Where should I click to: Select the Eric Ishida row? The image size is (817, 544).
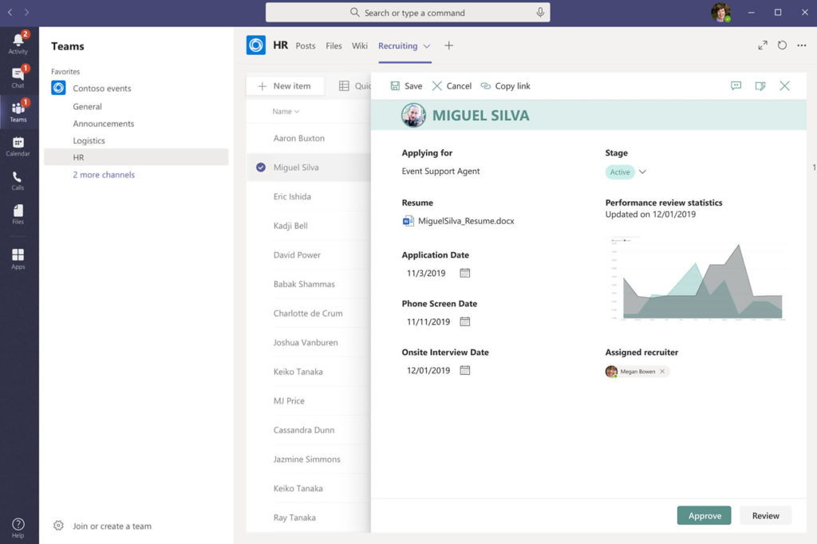pyautogui.click(x=309, y=196)
